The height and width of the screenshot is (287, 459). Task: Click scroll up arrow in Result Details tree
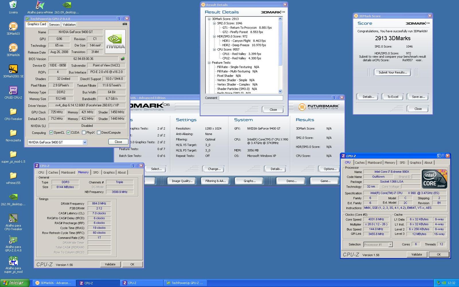click(x=280, y=19)
